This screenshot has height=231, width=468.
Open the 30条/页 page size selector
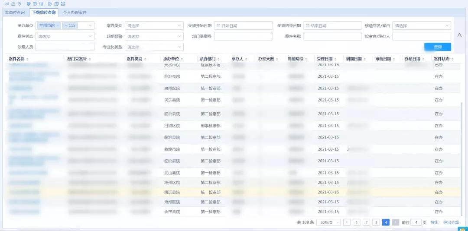click(328, 222)
